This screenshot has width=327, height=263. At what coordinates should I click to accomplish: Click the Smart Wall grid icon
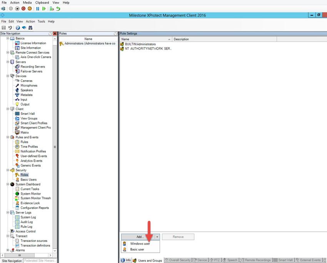(x=17, y=114)
